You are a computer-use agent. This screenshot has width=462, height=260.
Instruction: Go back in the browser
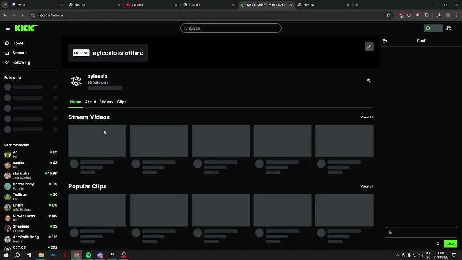click(5, 15)
